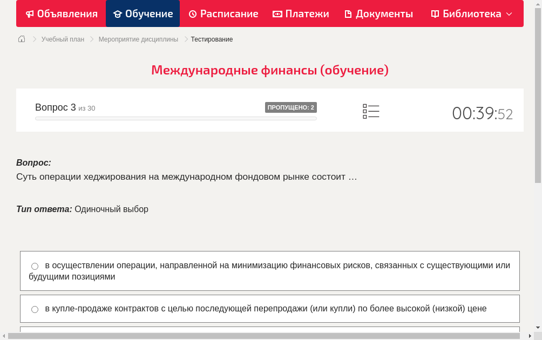Click the clock icon beside Расписание
This screenshot has height=340, width=542.
click(193, 14)
